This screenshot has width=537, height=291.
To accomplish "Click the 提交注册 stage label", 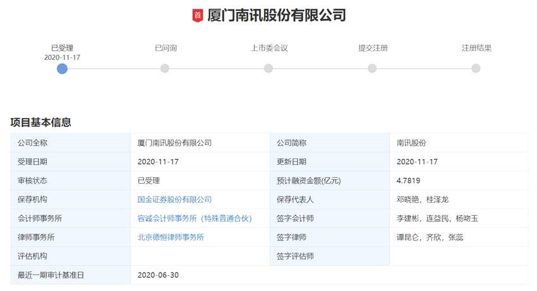I will click(373, 48).
